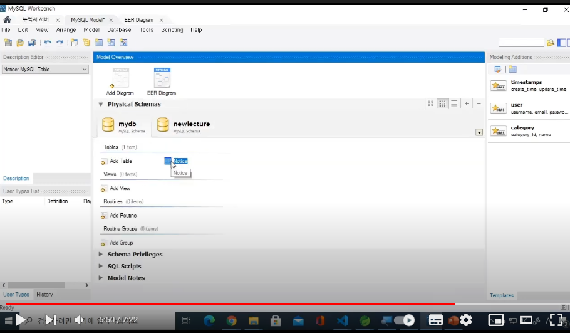Click Add View

(116, 189)
